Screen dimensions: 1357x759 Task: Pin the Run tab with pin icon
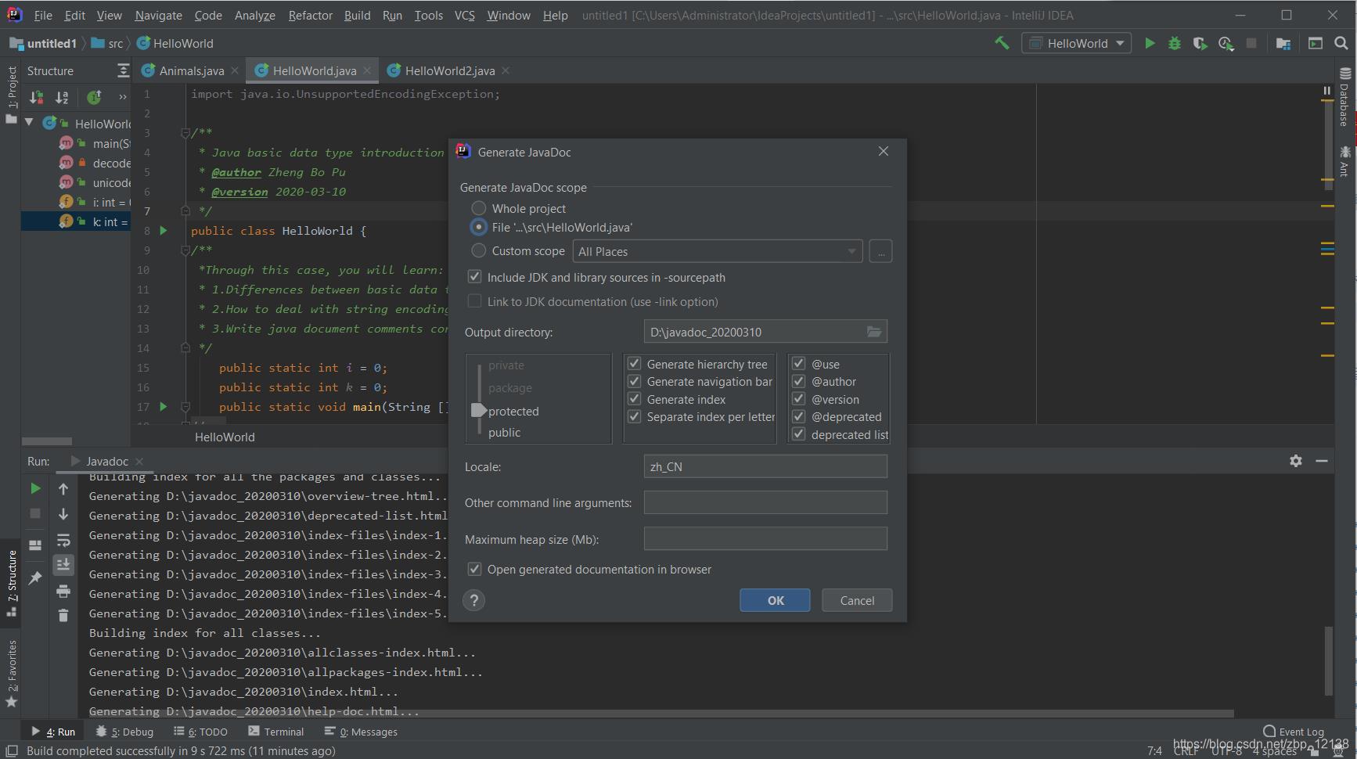(35, 578)
